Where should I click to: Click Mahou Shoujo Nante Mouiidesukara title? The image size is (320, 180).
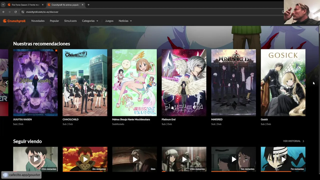click(131, 119)
